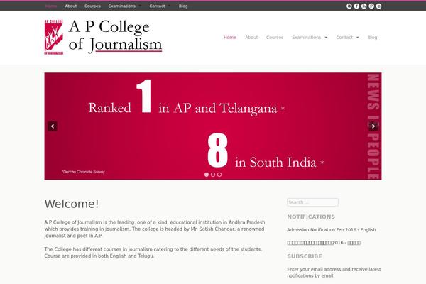The image size is (426, 284).
Task: Open Courses in the main header navigation
Action: click(x=275, y=37)
